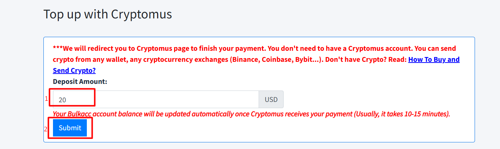The image size is (500, 149).
Task: Click the red number 1 annotation
Action: point(47,99)
